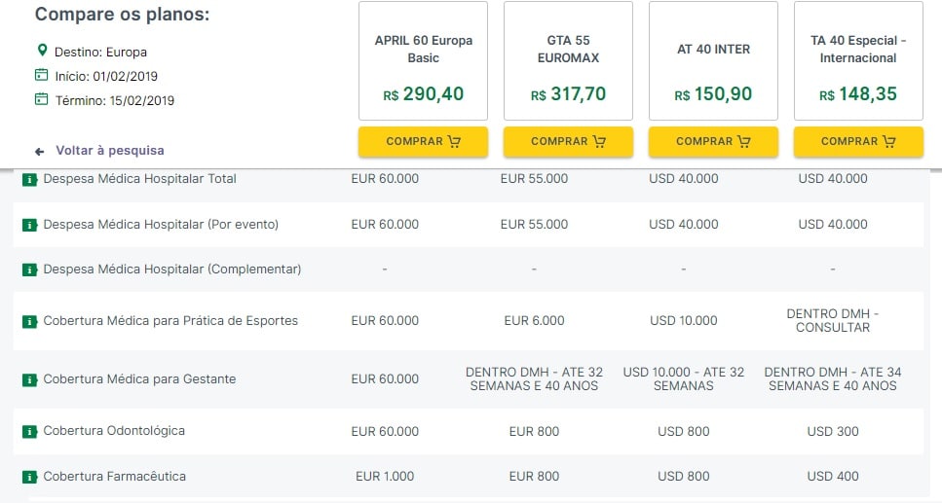
Task: Open info icon for Cobertura Farmacêutica
Action: click(x=29, y=477)
